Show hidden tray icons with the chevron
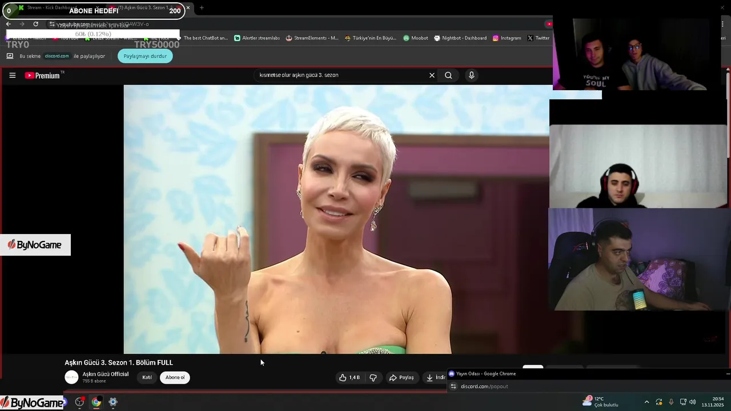This screenshot has width=731, height=411. (646, 402)
